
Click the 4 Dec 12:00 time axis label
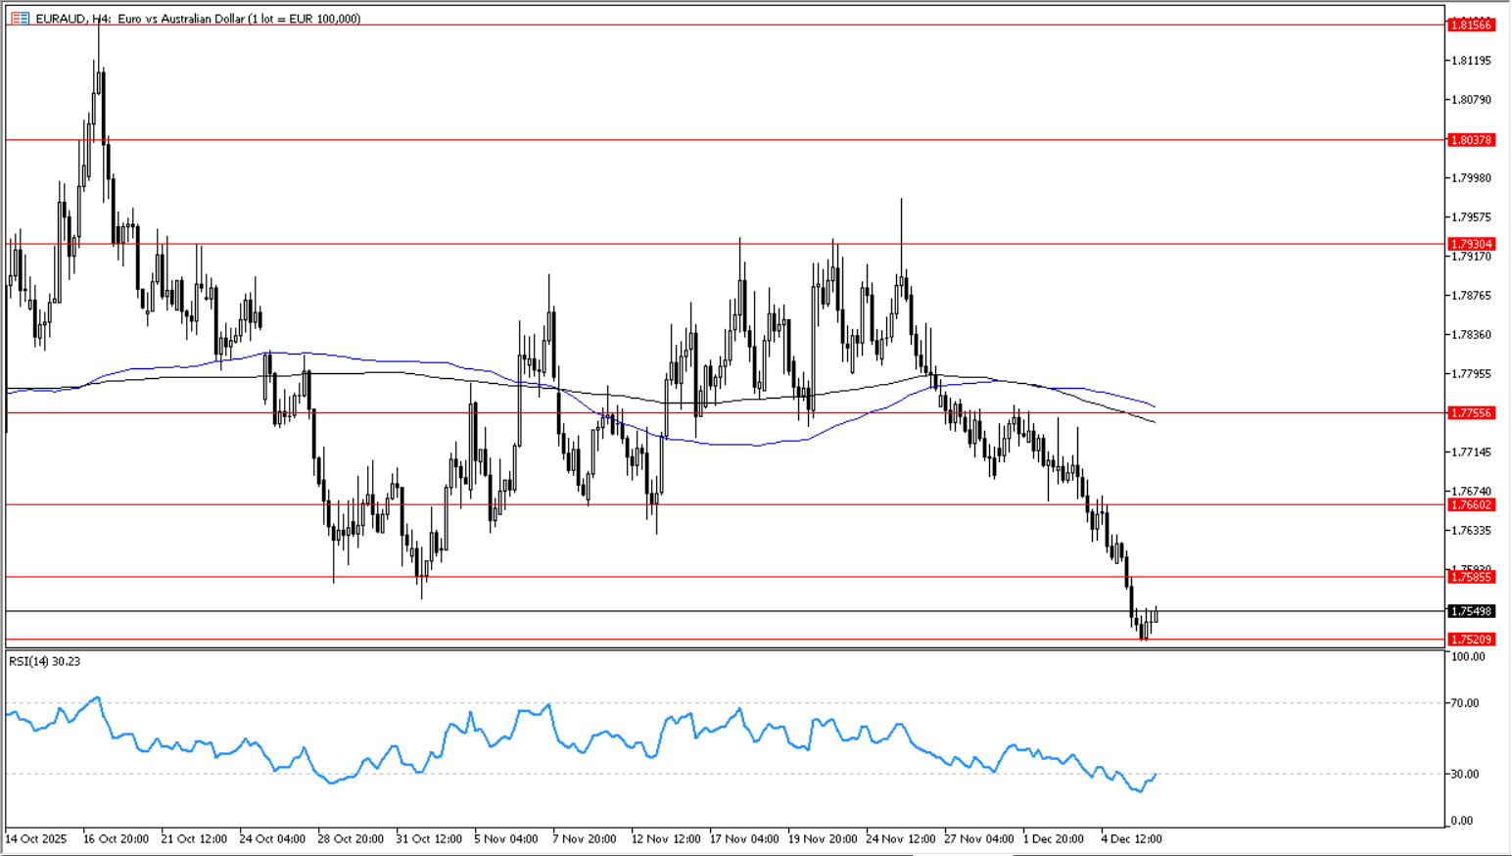click(1131, 839)
